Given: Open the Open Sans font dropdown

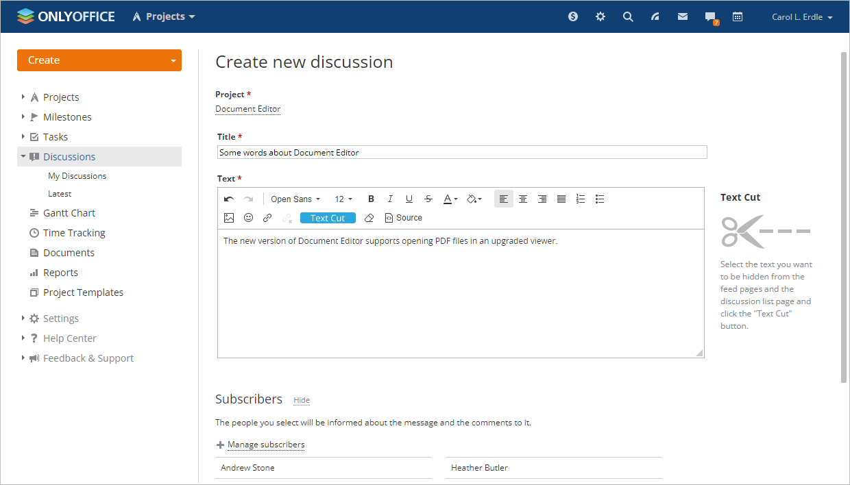Looking at the screenshot, I should click(295, 199).
